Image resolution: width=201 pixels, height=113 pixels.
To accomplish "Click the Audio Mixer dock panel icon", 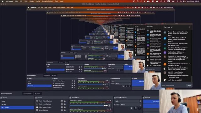I will coord(70,98).
